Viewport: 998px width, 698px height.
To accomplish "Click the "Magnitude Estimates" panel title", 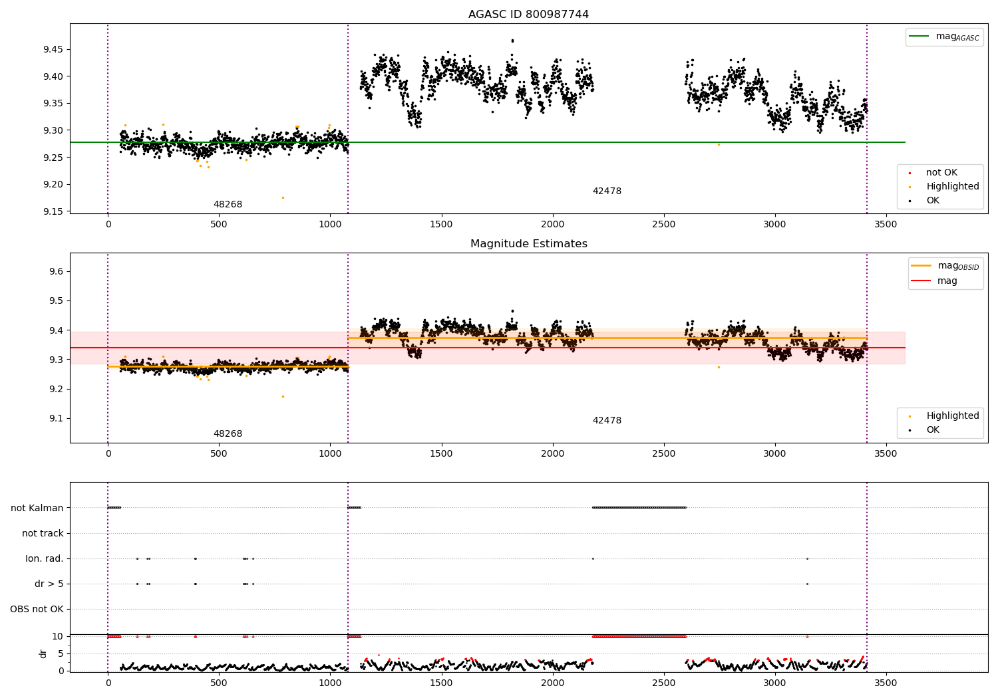I will click(528, 244).
